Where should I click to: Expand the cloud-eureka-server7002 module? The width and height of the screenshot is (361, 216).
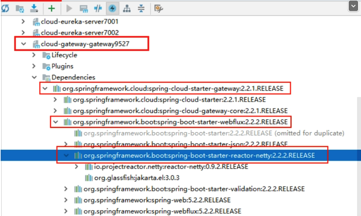coord(23,33)
